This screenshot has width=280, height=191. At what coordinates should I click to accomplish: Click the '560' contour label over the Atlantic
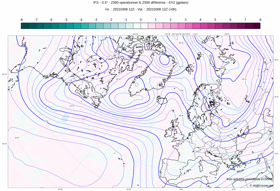(x=133, y=128)
